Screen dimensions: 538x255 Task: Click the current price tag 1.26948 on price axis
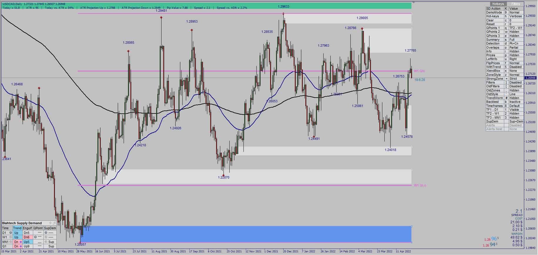(531, 78)
